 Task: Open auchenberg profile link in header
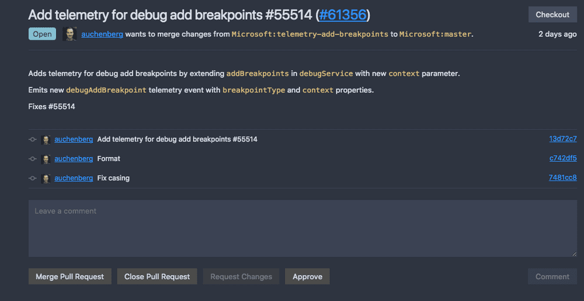click(x=102, y=34)
